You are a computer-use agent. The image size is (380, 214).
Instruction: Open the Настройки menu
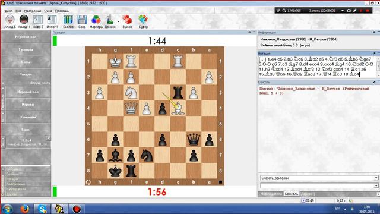coord(33,11)
